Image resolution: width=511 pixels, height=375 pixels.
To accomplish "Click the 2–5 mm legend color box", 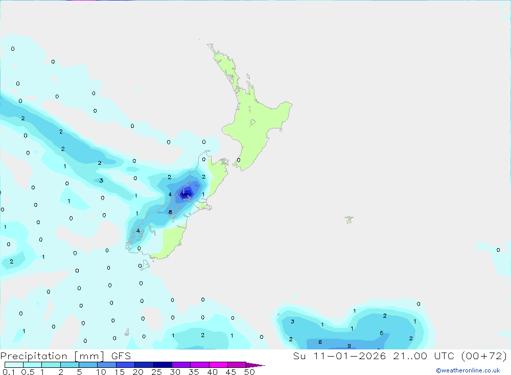I will pos(69,365).
